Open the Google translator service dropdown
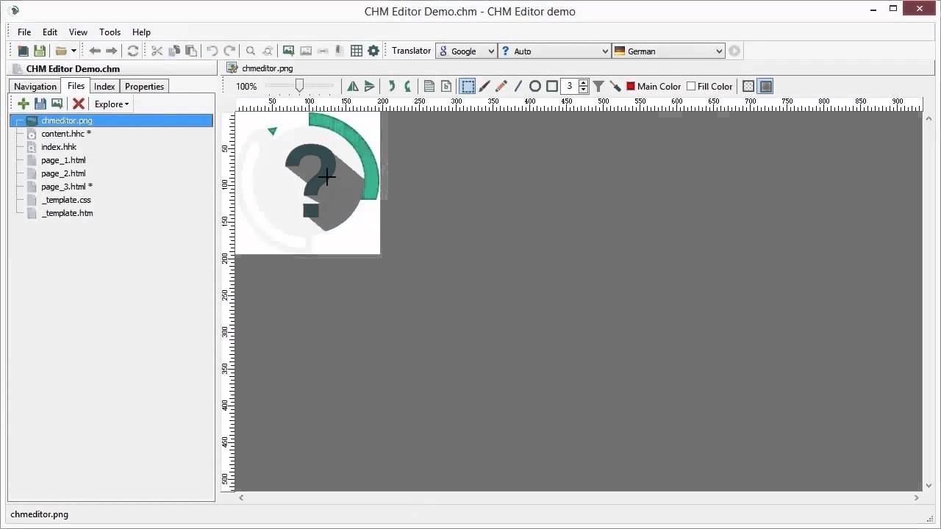 466,51
